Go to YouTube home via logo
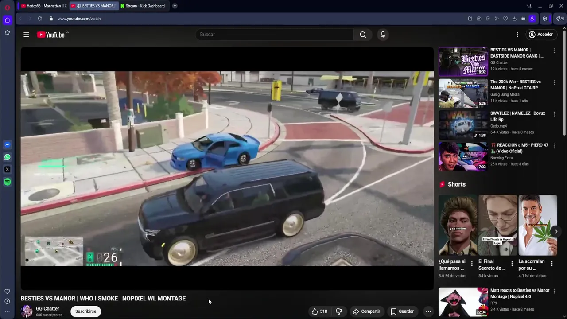 click(51, 35)
